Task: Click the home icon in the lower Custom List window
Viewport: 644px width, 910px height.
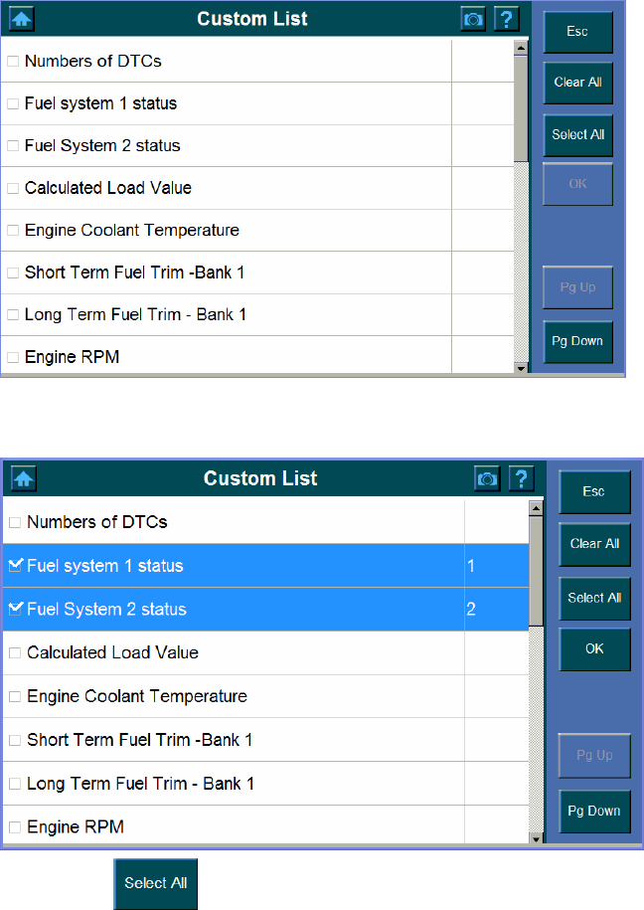Action: [x=24, y=478]
